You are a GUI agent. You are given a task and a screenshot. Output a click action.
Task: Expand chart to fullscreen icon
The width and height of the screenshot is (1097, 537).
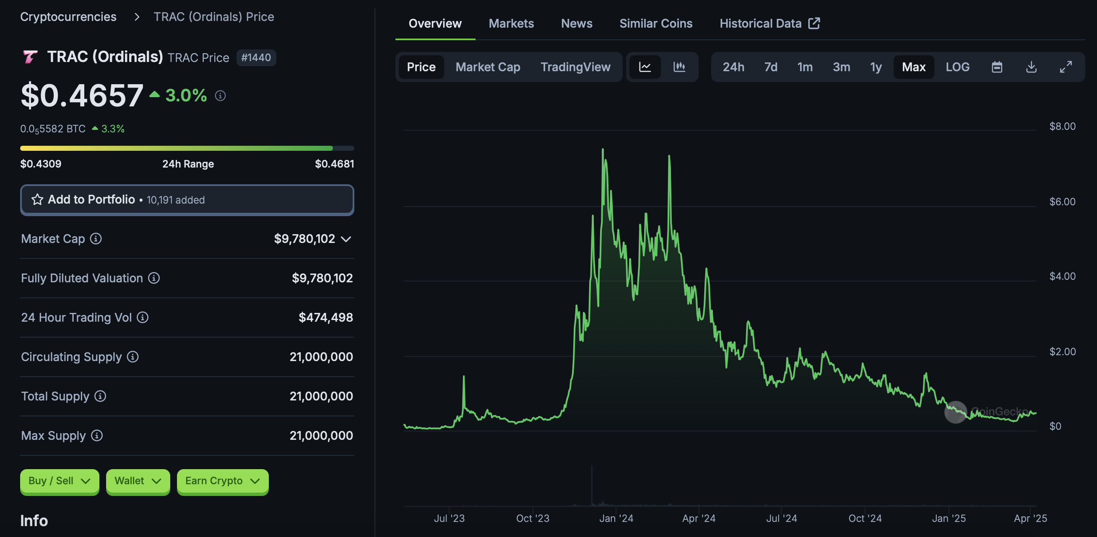(x=1066, y=67)
